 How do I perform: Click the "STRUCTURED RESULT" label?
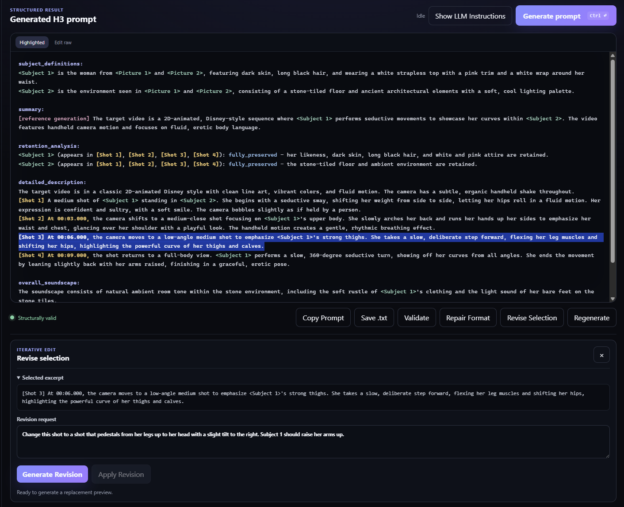[x=37, y=10]
